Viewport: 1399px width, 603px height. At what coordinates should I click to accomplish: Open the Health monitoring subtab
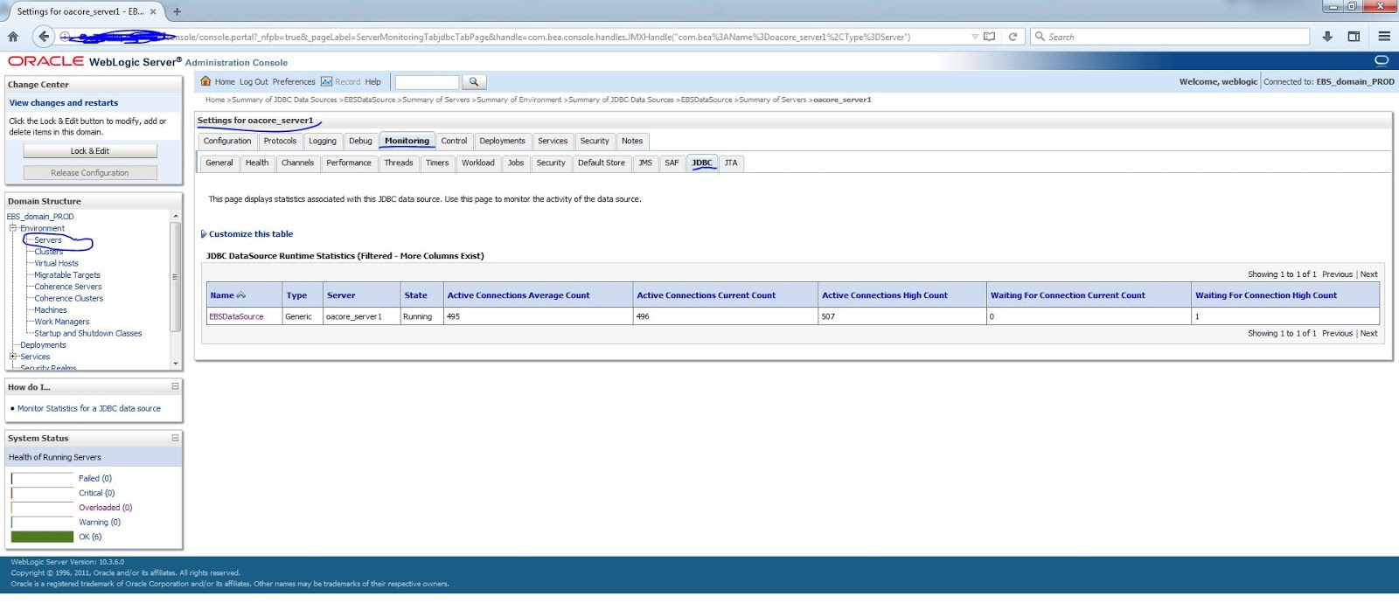pyautogui.click(x=257, y=163)
